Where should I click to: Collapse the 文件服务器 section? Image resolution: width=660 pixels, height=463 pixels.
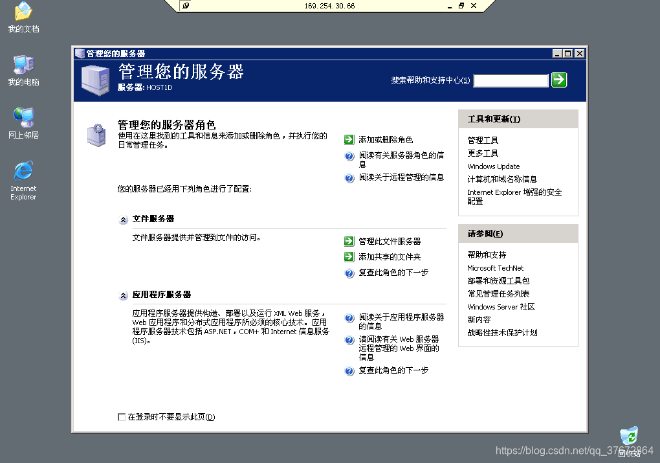click(x=123, y=220)
